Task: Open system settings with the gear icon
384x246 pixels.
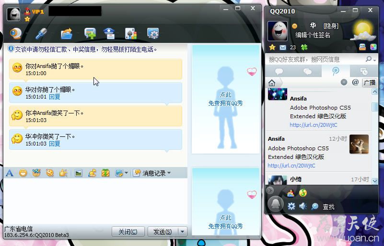Action: click(291, 206)
